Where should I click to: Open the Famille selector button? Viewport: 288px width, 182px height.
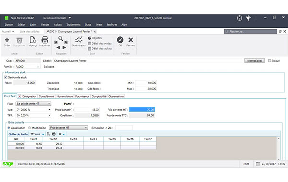coord(38,67)
